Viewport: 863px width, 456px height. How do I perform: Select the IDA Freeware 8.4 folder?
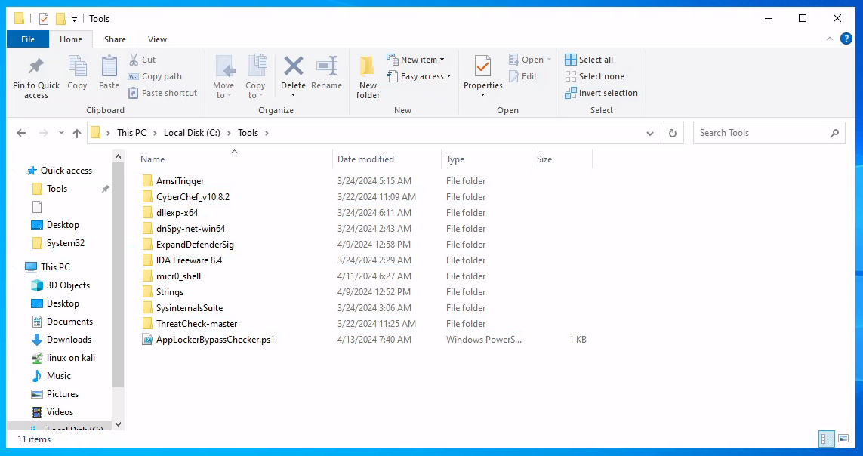[x=189, y=260]
